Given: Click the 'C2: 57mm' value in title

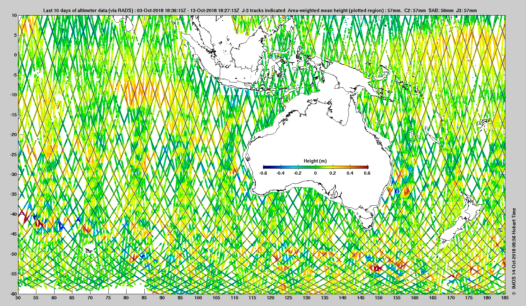Looking at the screenshot, I should (415, 11).
